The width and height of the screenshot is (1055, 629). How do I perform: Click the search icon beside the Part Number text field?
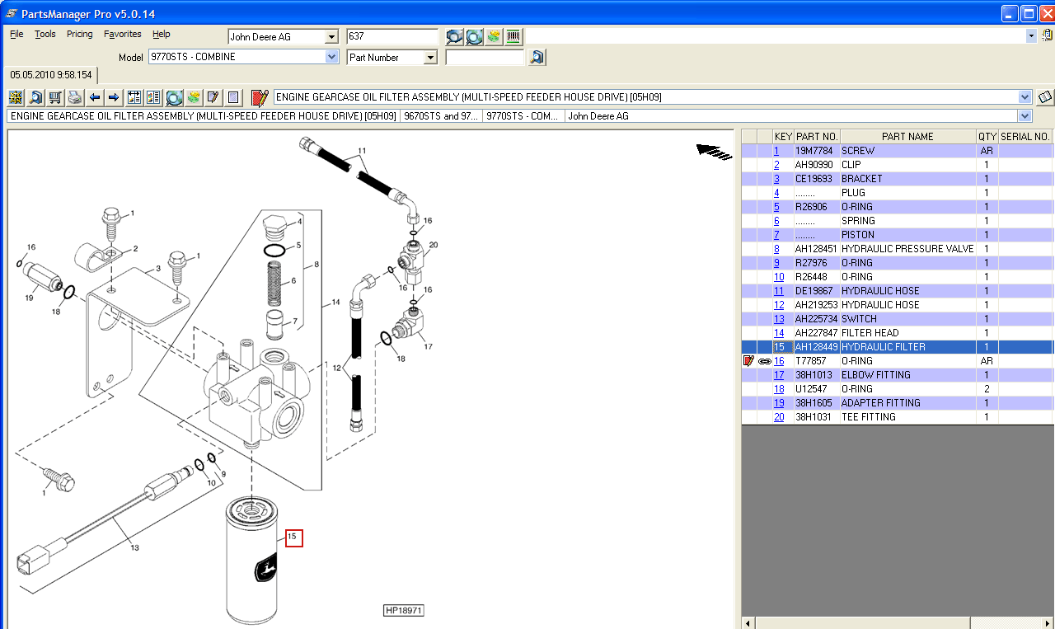537,57
